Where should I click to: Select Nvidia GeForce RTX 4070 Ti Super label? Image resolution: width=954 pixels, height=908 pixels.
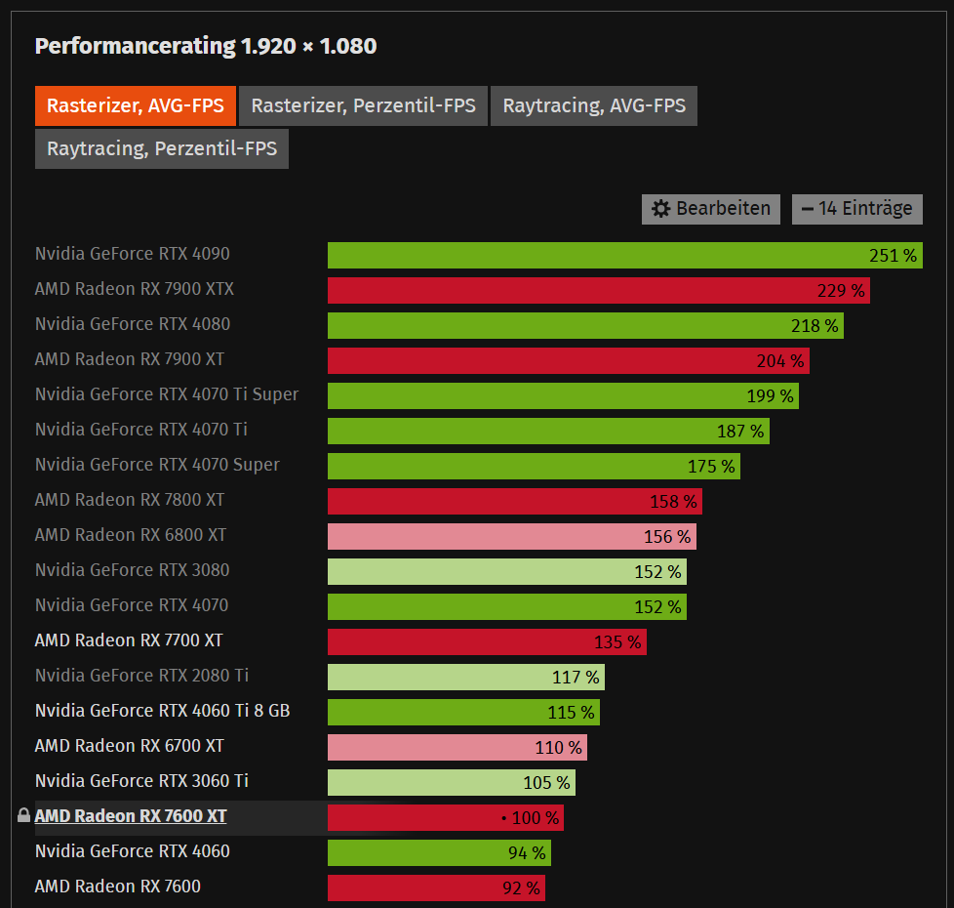167,394
